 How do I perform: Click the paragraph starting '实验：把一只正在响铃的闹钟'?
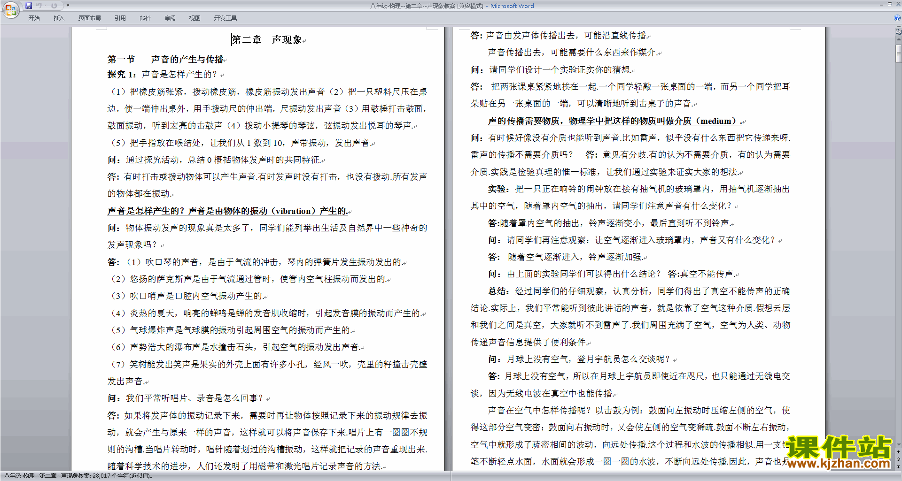[x=630, y=197]
